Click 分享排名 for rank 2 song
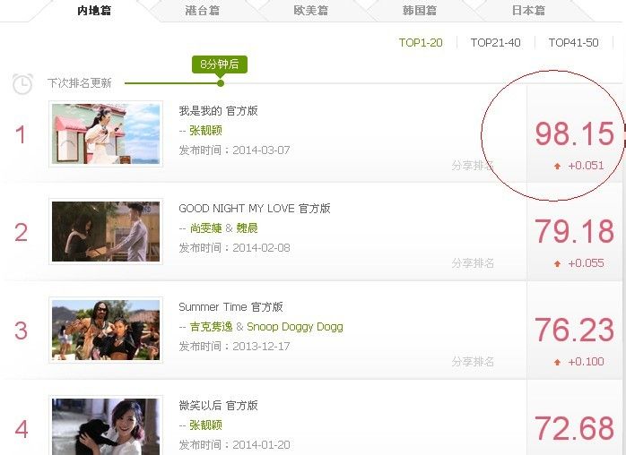The height and width of the screenshot is (455, 626). click(473, 263)
